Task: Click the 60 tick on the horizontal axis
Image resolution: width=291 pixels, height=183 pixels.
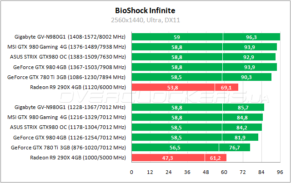Action: click(225, 172)
